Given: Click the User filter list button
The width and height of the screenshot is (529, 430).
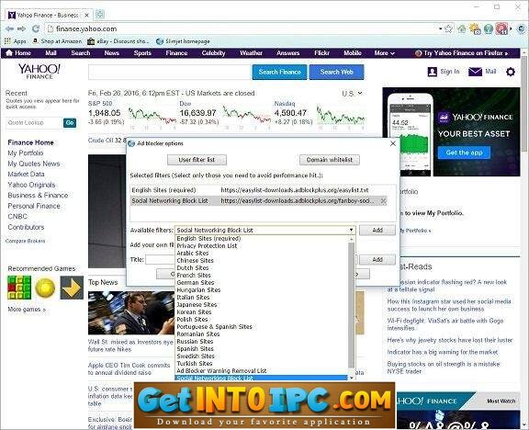Looking at the screenshot, I should [197, 160].
